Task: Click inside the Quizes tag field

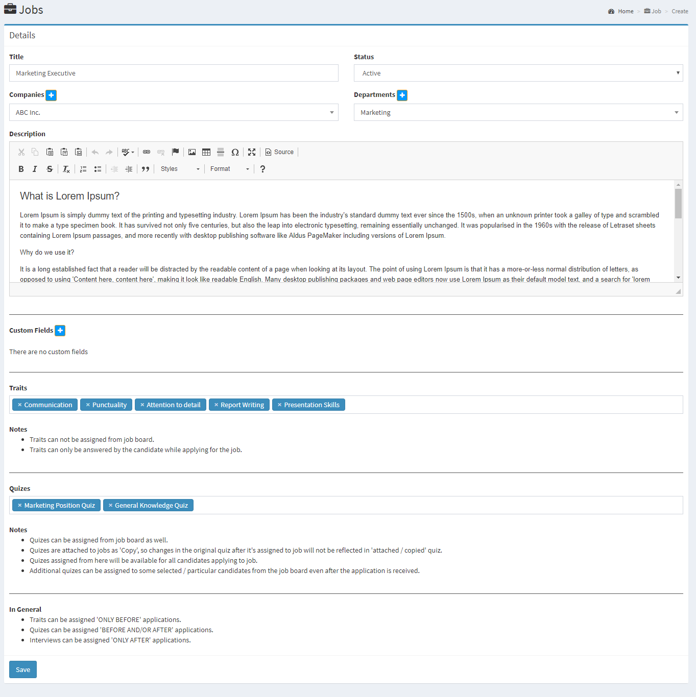Action: (346, 505)
